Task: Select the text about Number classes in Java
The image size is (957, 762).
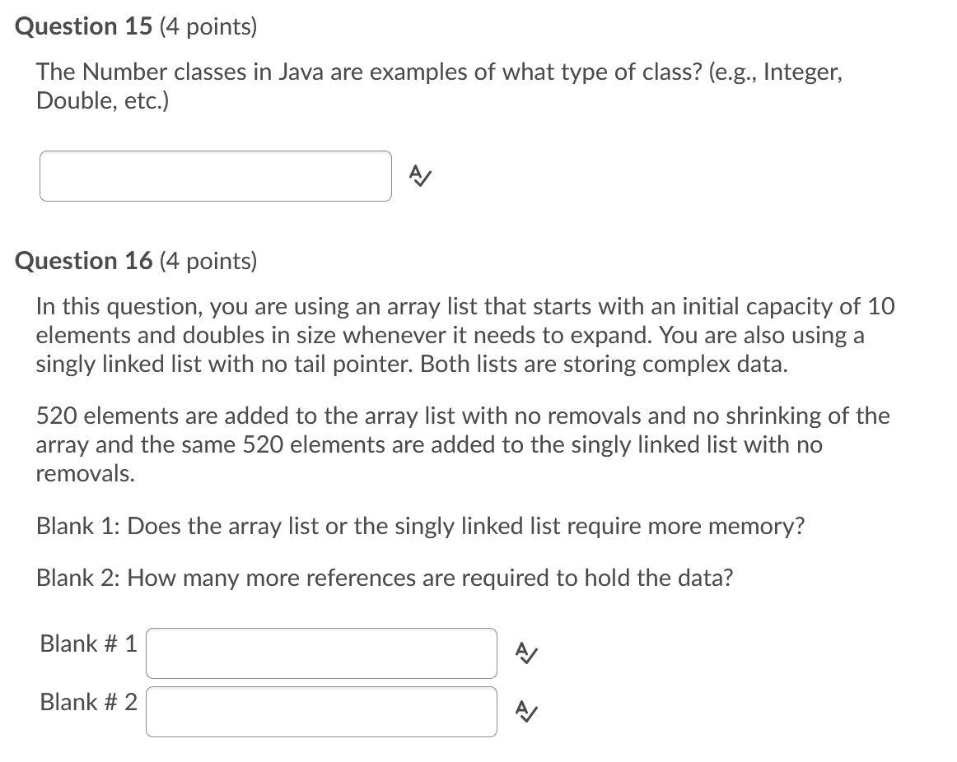Action: pos(439,86)
